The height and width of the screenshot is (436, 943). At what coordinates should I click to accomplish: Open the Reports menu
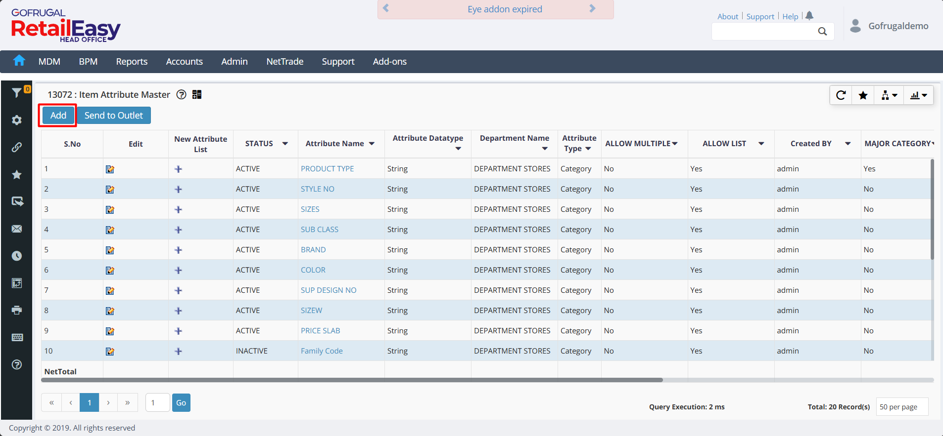click(132, 62)
